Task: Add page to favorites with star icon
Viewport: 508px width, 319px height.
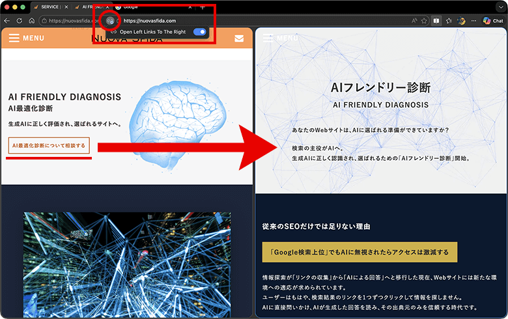Action: pyautogui.click(x=424, y=21)
